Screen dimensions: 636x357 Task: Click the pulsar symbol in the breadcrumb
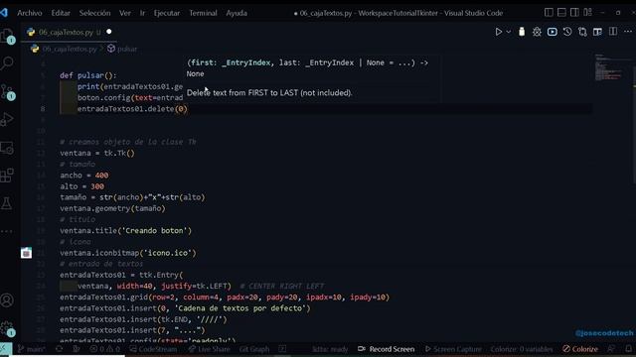127,49
